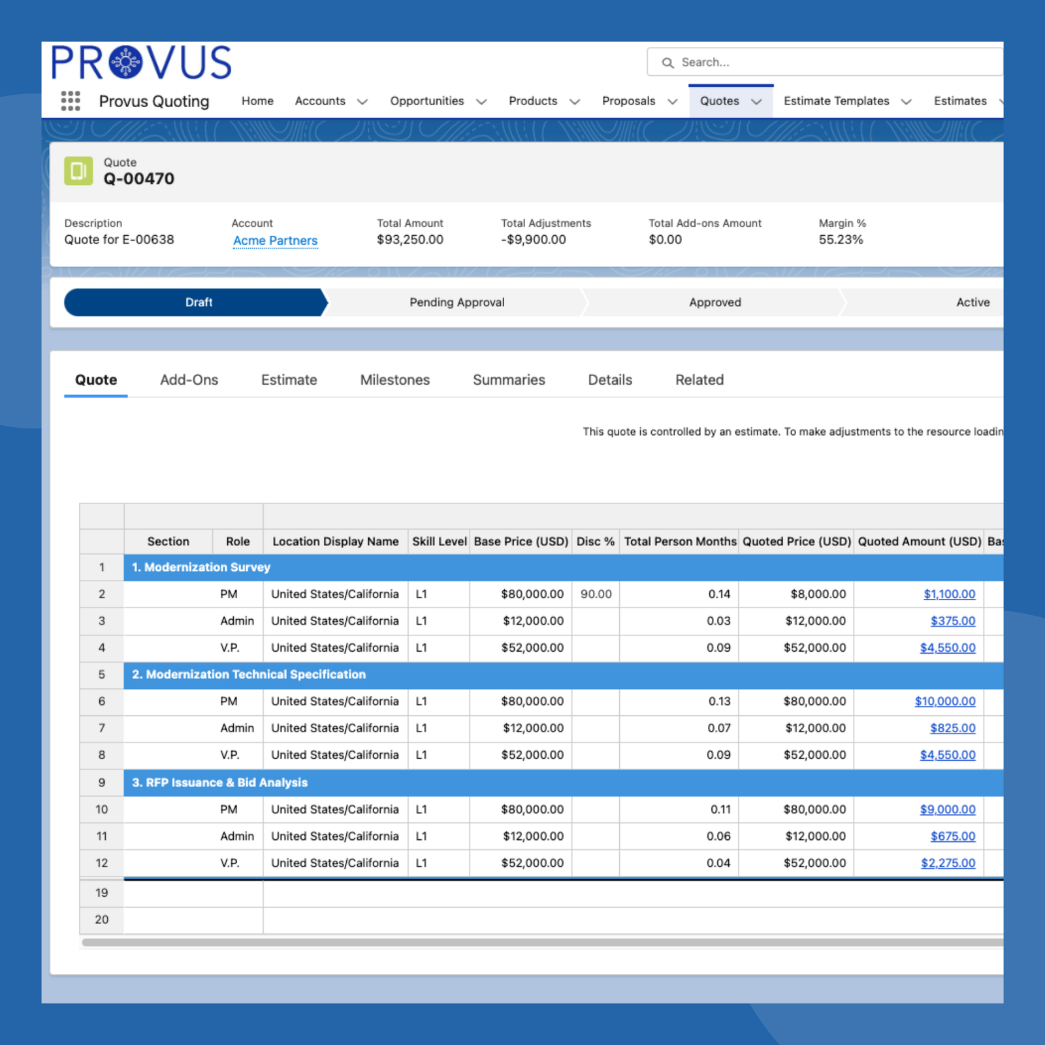Click the Quoted Amount (USD) column header
This screenshot has height=1045, width=1045.
coord(919,541)
